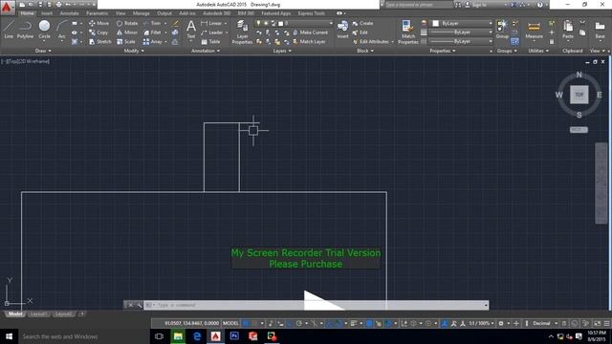Open File Explorer from taskbar
This screenshot has width=612, height=344.
click(x=178, y=336)
